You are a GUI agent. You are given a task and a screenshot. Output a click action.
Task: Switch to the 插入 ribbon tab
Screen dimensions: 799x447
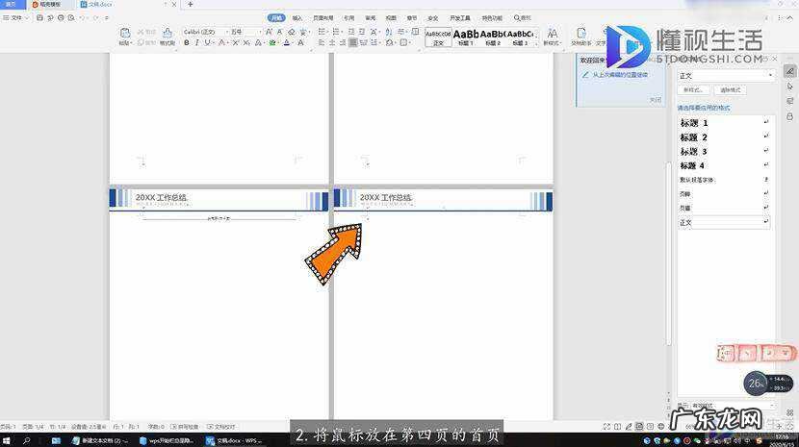point(297,17)
